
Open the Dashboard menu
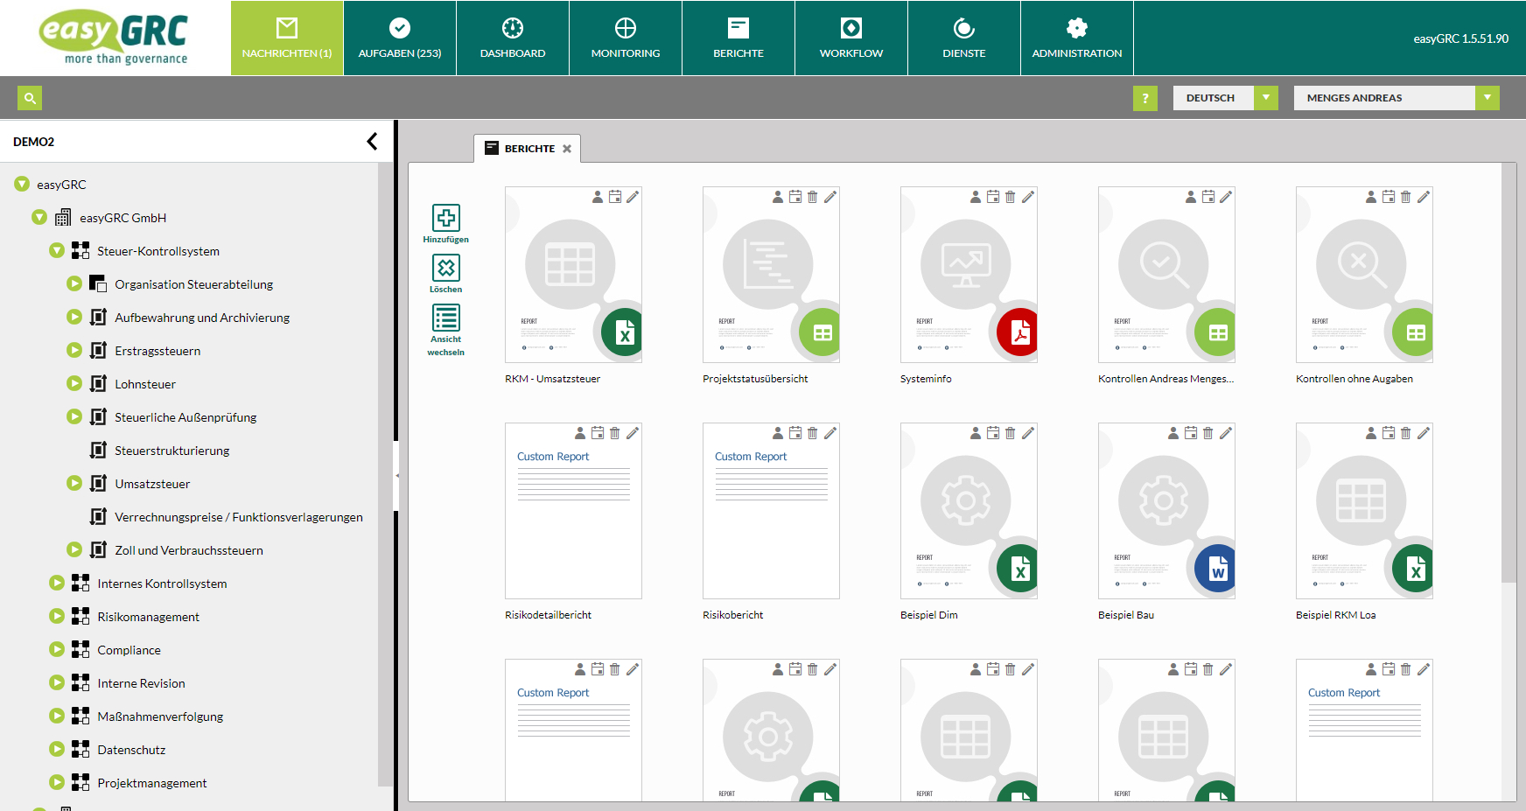click(513, 38)
